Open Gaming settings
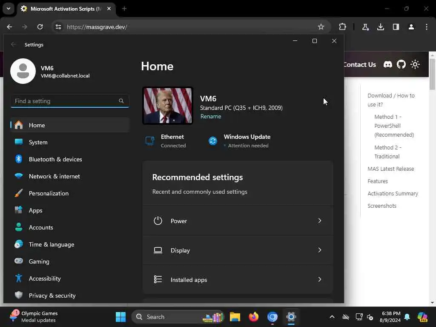The image size is (436, 327). (70, 261)
